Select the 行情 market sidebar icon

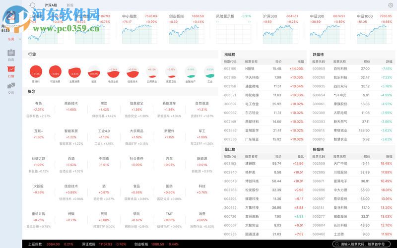(x=11, y=71)
